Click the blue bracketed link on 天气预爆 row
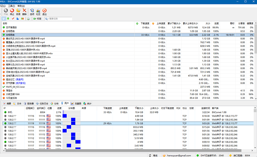 click(x=20, y=83)
